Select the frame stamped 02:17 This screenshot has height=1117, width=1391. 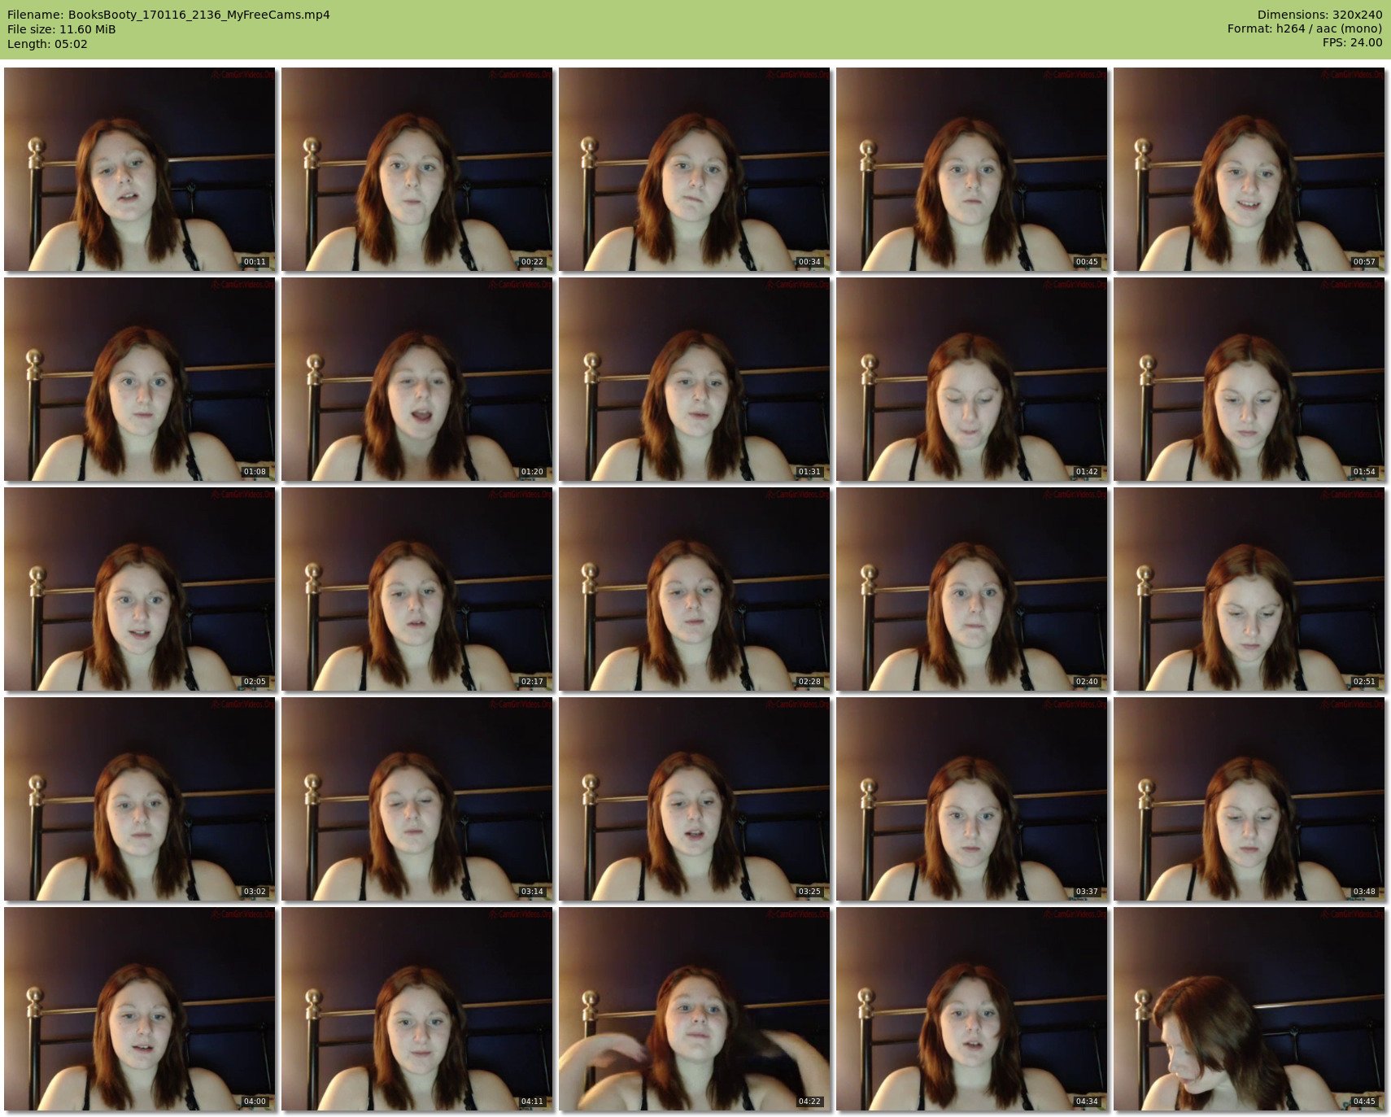pos(417,589)
